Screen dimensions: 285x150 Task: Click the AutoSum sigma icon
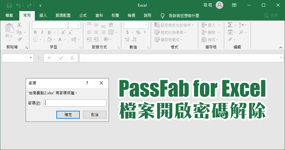point(230,25)
